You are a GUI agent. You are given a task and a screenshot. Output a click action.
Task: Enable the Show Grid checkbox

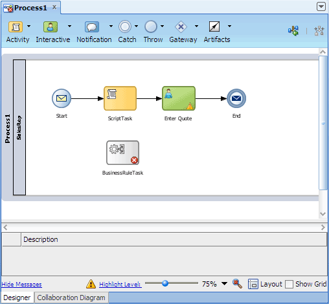click(x=289, y=284)
